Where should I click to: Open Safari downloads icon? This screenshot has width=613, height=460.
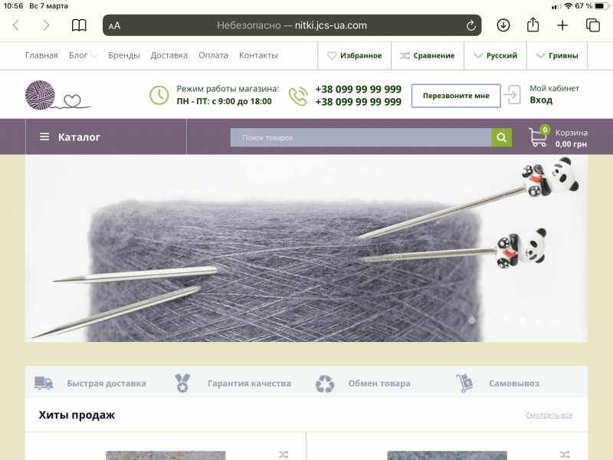coord(503,25)
